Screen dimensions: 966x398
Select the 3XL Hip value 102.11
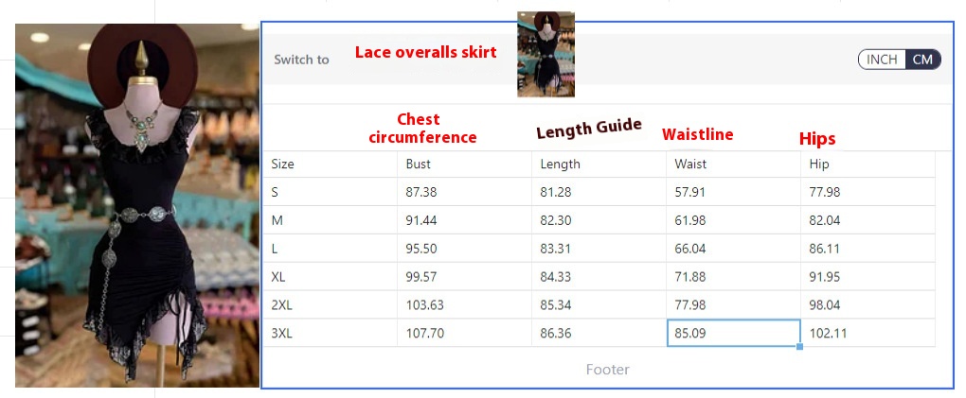click(868, 334)
